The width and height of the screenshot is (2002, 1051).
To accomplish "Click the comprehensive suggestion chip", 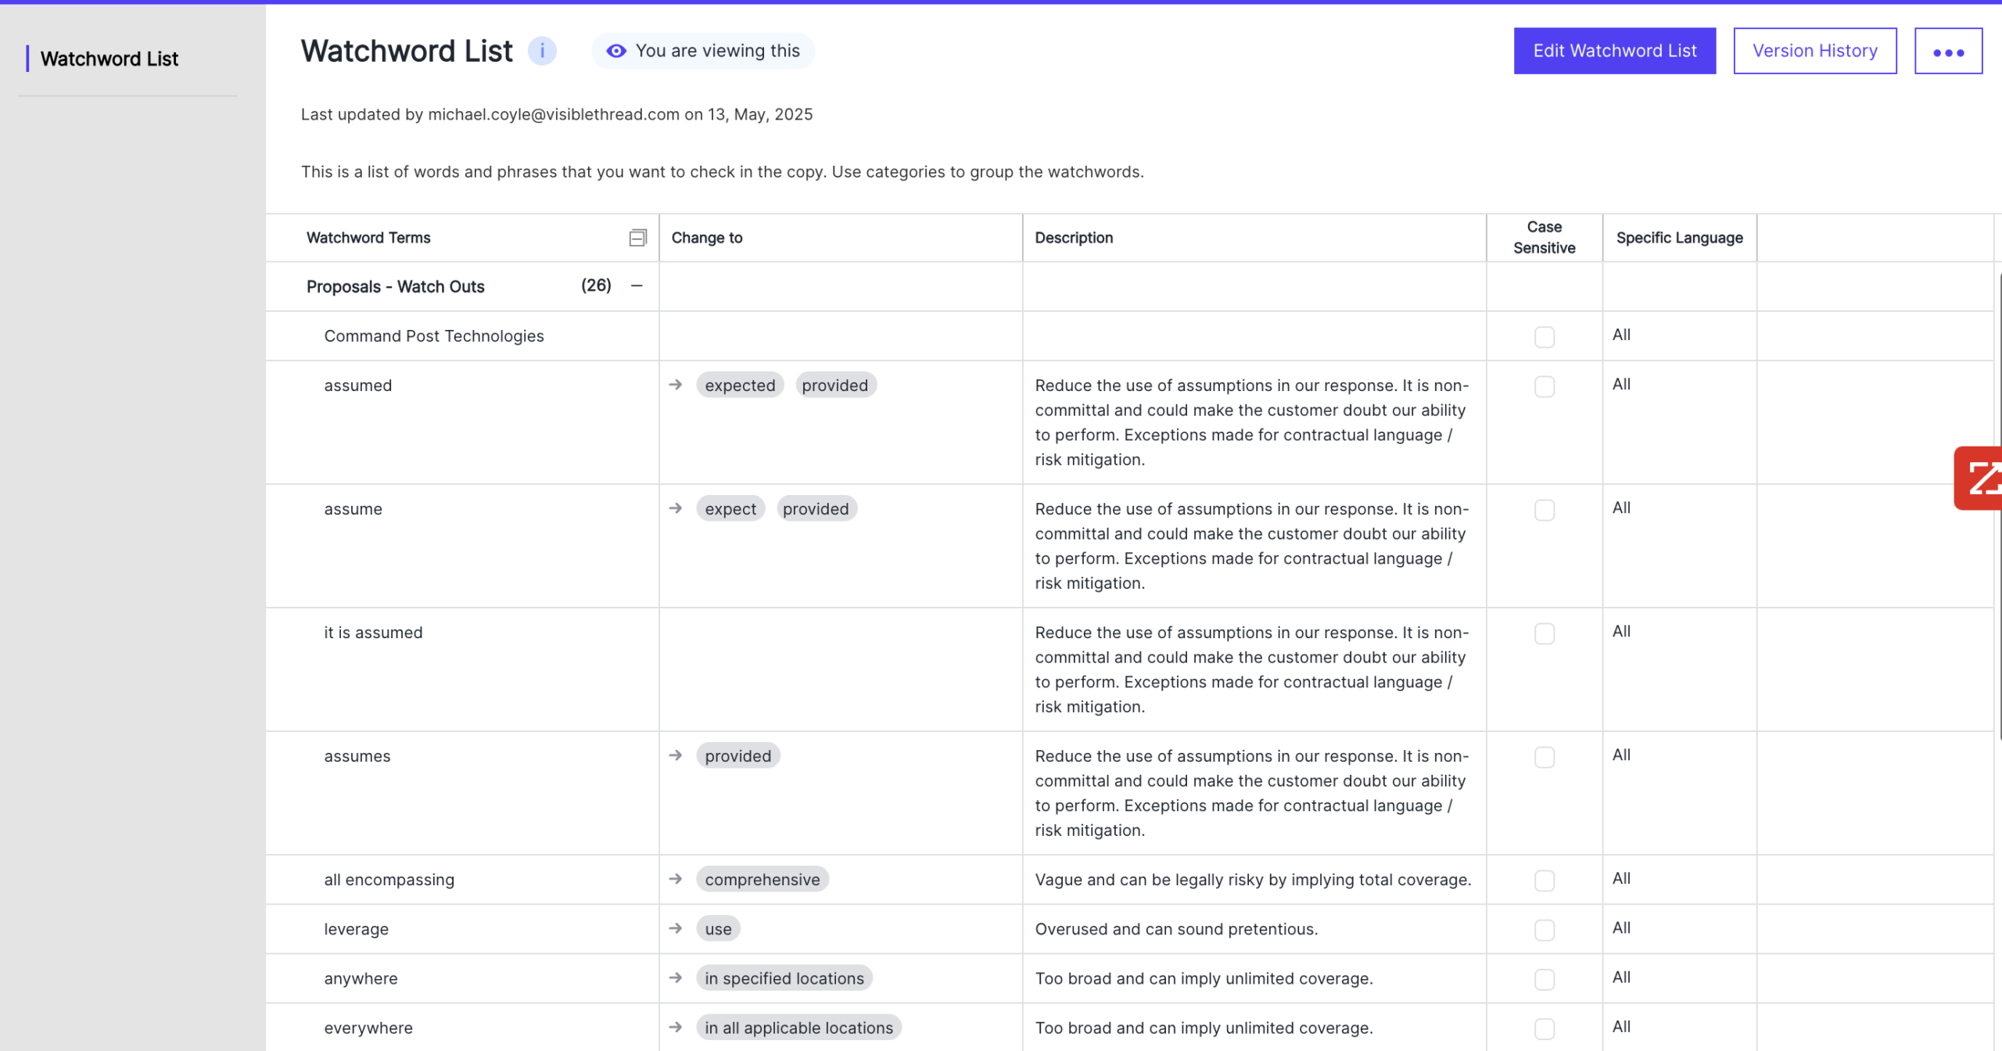I will pos(762,879).
